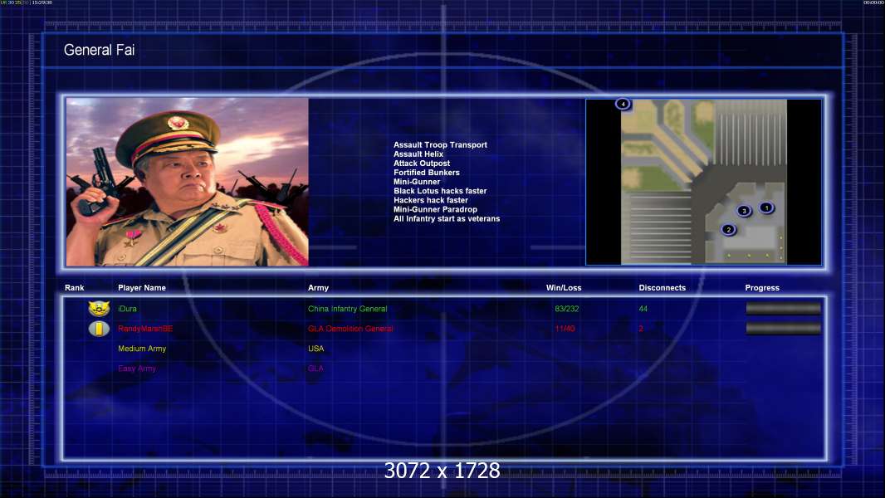
Task: Click the Rank column header
Action: click(x=74, y=288)
